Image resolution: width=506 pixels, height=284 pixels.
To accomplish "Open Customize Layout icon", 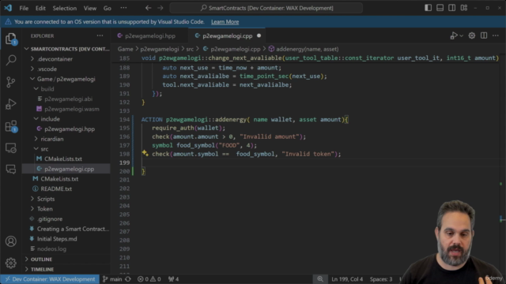I will [464, 8].
